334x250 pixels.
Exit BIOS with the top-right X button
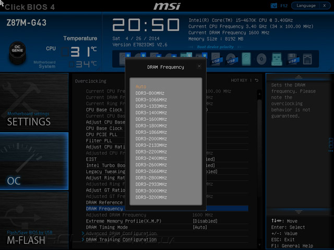[x=325, y=6]
